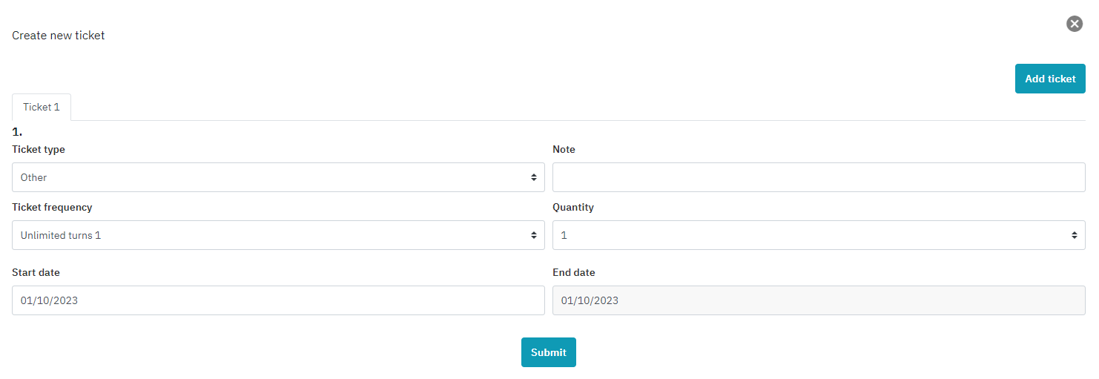Click the Ticket type label
The width and height of the screenshot is (1099, 379).
tap(39, 149)
